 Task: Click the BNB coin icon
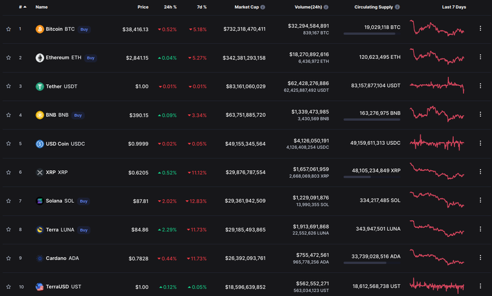(x=40, y=115)
